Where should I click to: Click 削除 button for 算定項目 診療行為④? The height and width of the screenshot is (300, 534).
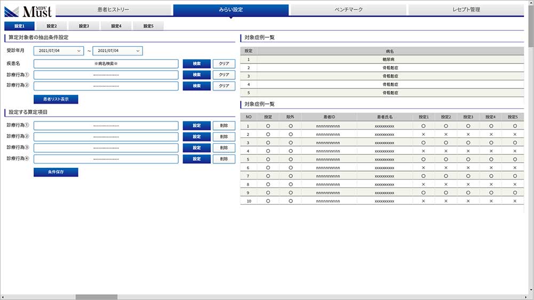coord(224,159)
